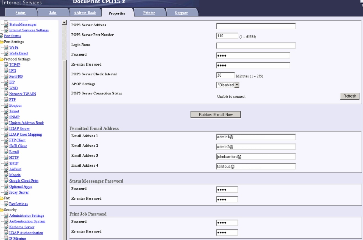The width and height of the screenshot is (363, 240).
Task: Click the page icon beside Mopria
Action: click(x=6, y=175)
